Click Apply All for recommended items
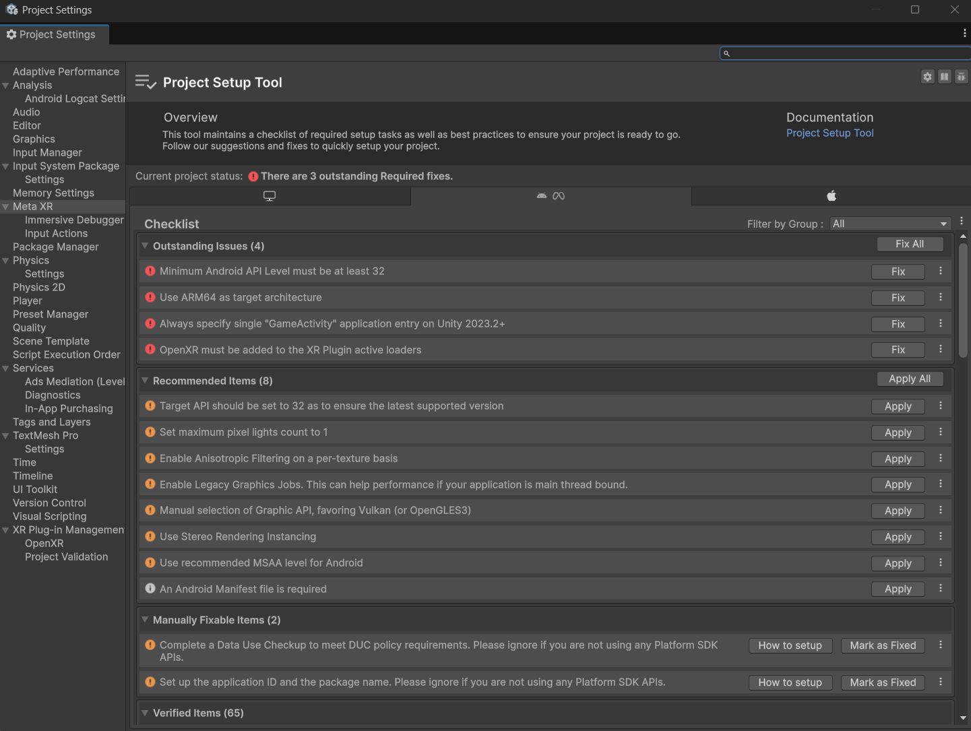Screen dimensions: 971x731 910,379
